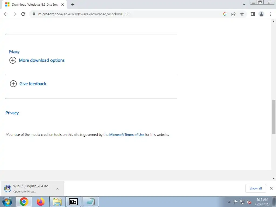Click the large bold Privacy link

point(12,113)
